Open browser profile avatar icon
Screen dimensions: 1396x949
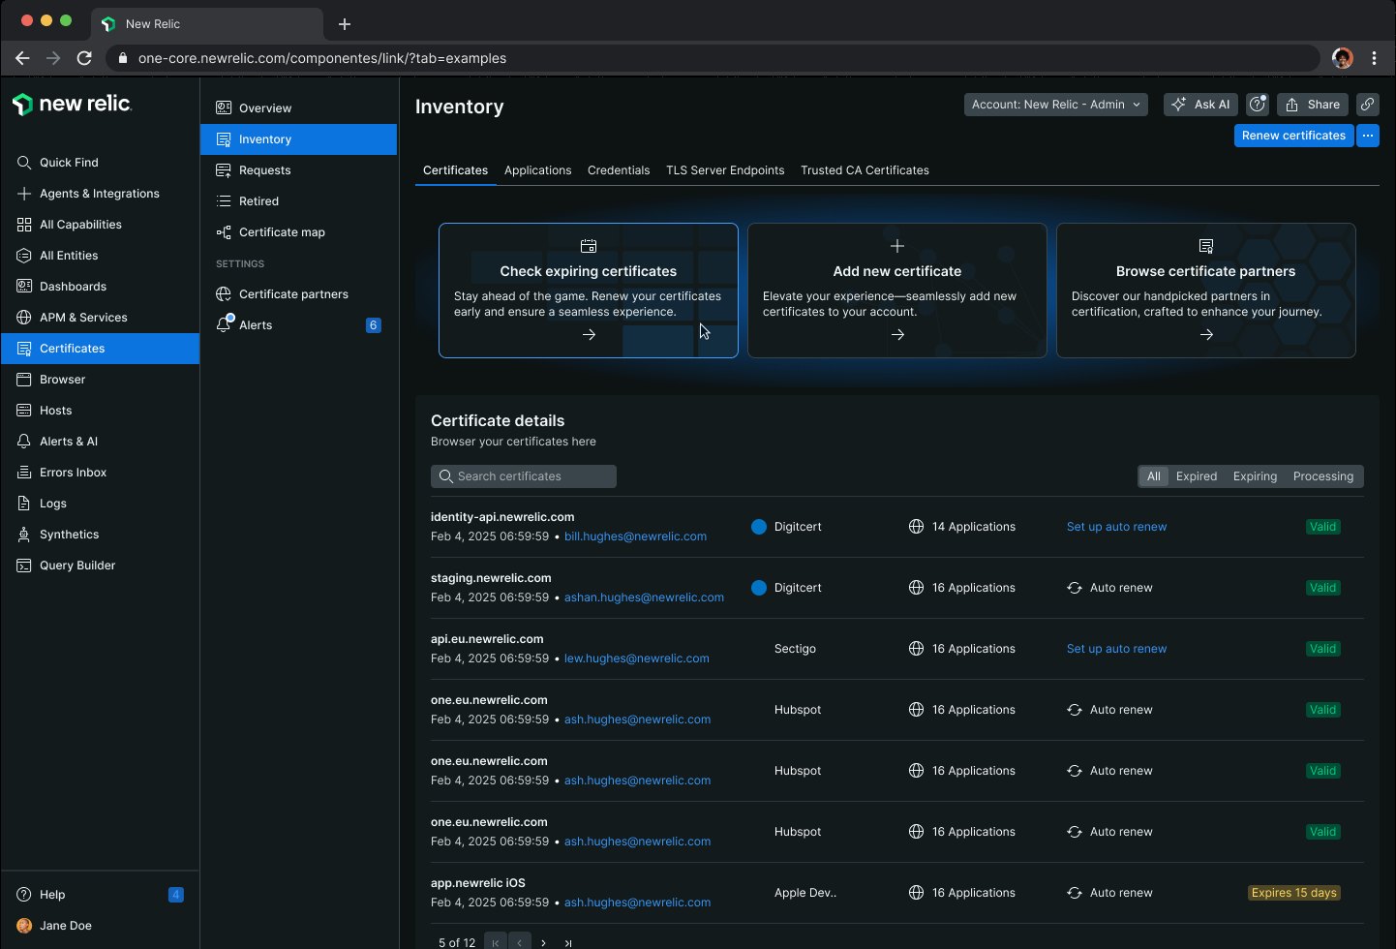[x=1342, y=58]
